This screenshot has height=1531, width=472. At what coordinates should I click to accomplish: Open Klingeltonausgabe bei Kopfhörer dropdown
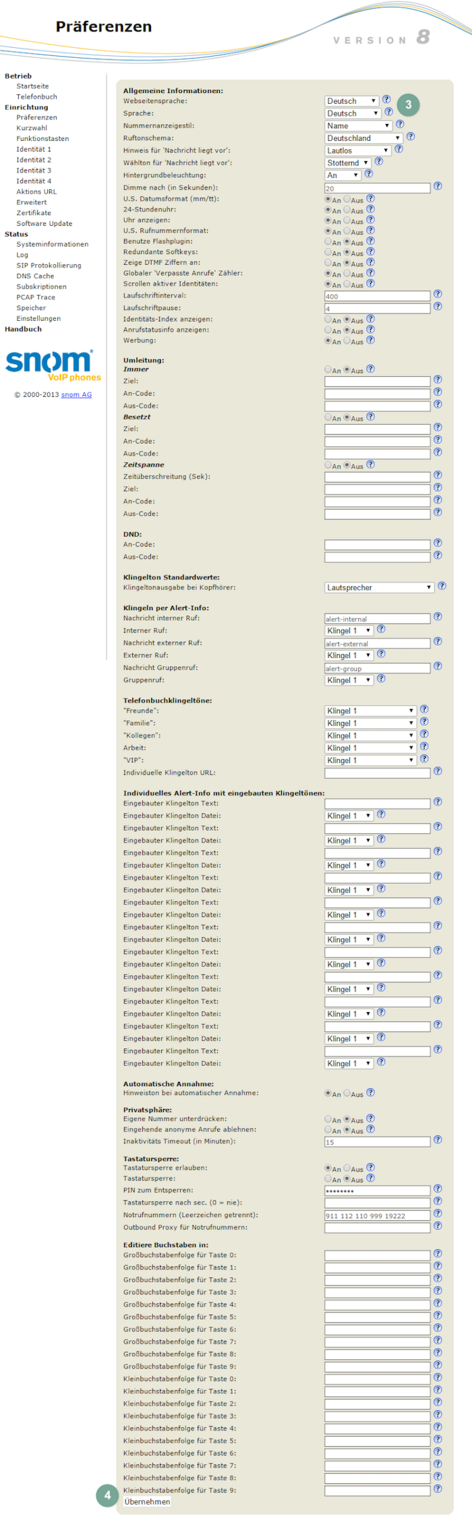pyautogui.click(x=379, y=588)
